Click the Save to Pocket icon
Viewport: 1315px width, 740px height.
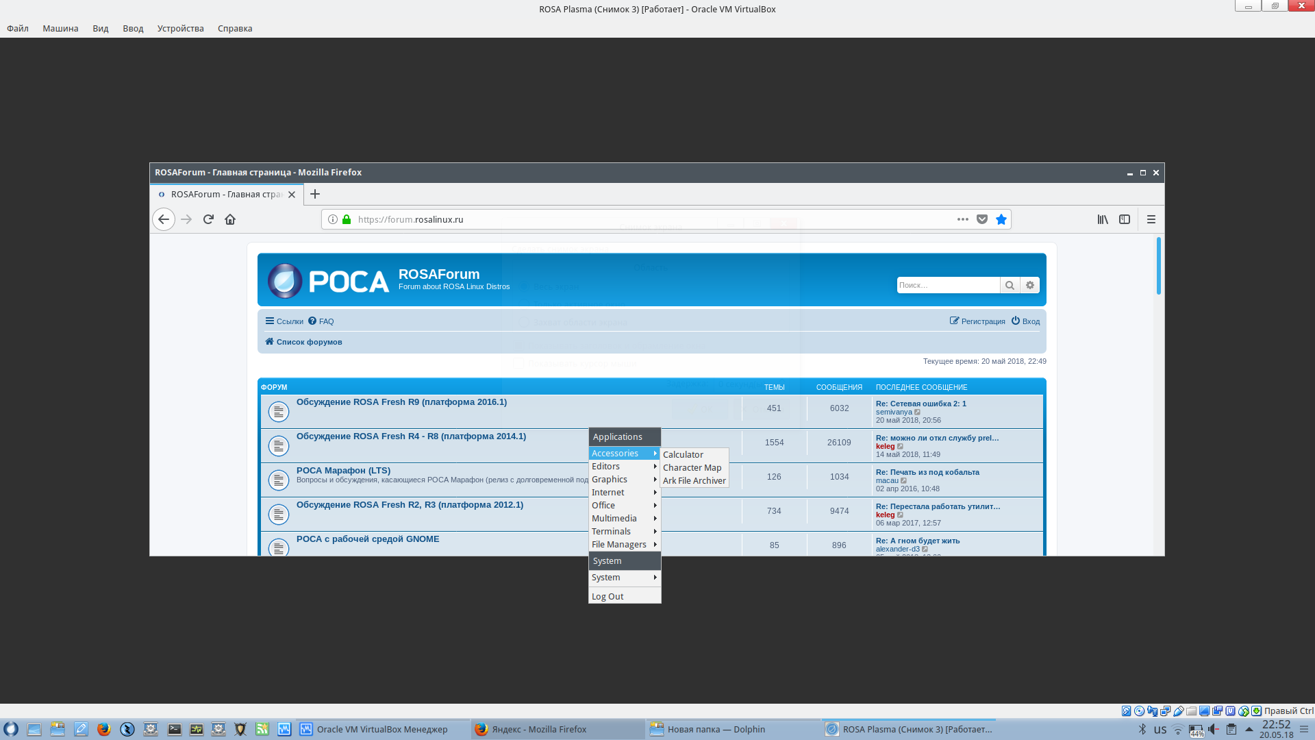[982, 219]
